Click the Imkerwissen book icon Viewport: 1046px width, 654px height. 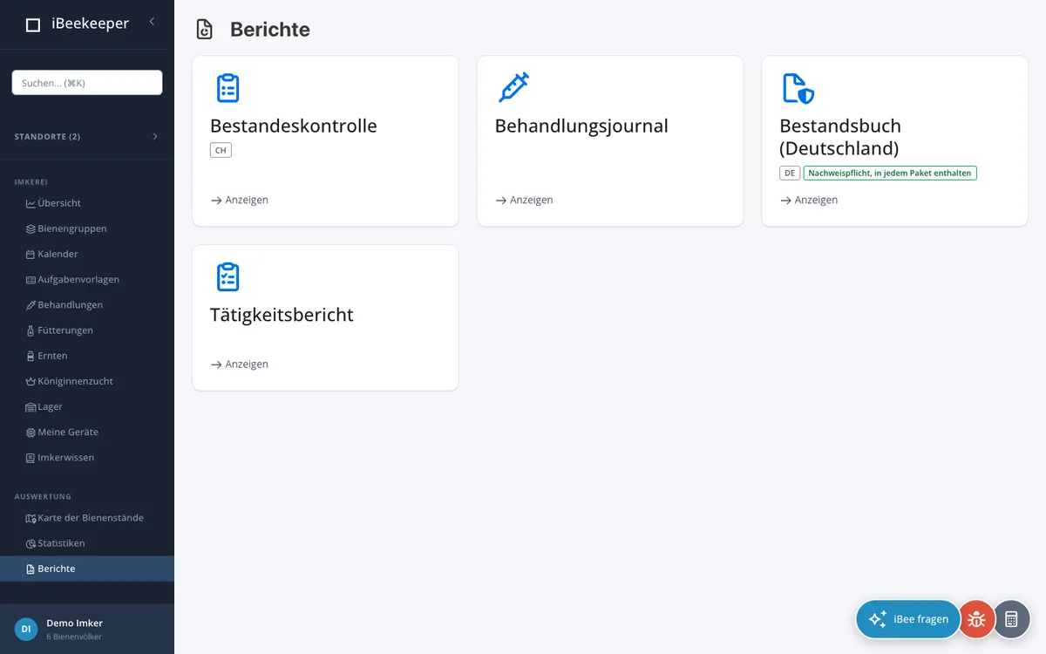point(31,458)
